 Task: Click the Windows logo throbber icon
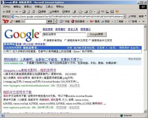click(143, 7)
